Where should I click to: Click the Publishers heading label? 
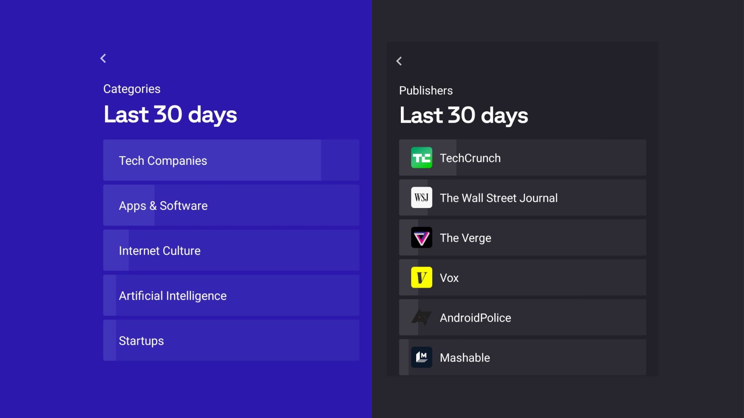(x=426, y=91)
